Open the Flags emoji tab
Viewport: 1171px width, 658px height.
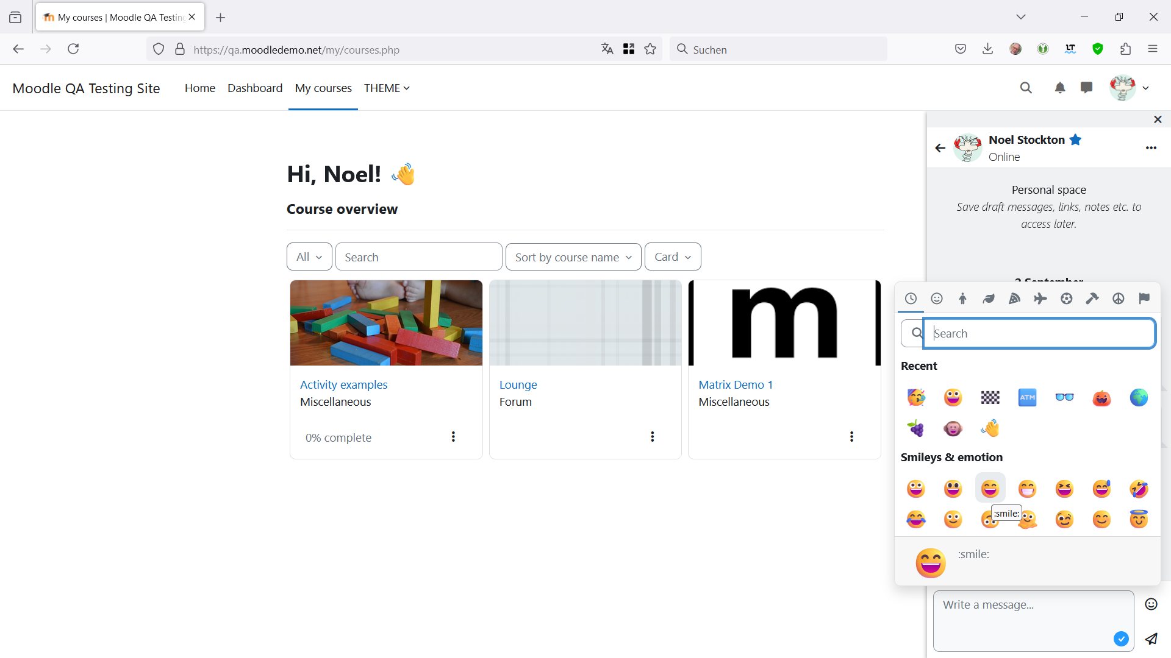click(1144, 299)
